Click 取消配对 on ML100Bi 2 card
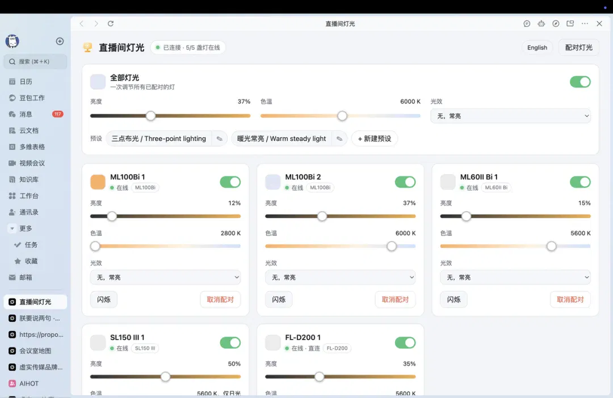Image resolution: width=613 pixels, height=398 pixels. point(395,299)
